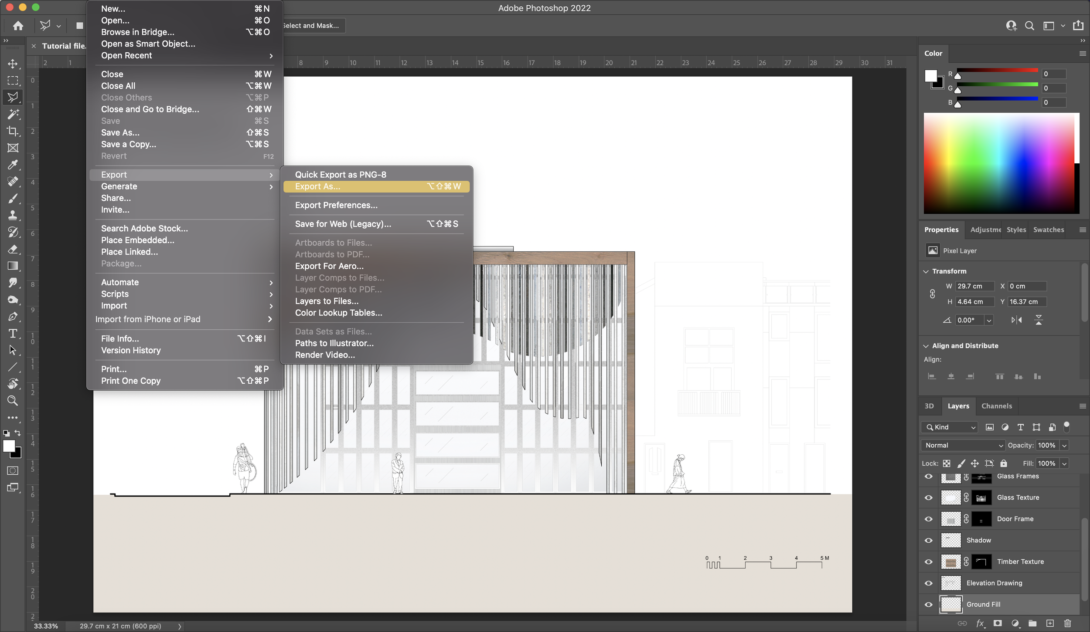1090x632 pixels.
Task: Open the blending mode dropdown Normal
Action: 964,445
